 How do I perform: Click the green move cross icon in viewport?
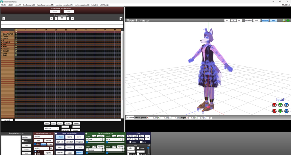pos(288,20)
